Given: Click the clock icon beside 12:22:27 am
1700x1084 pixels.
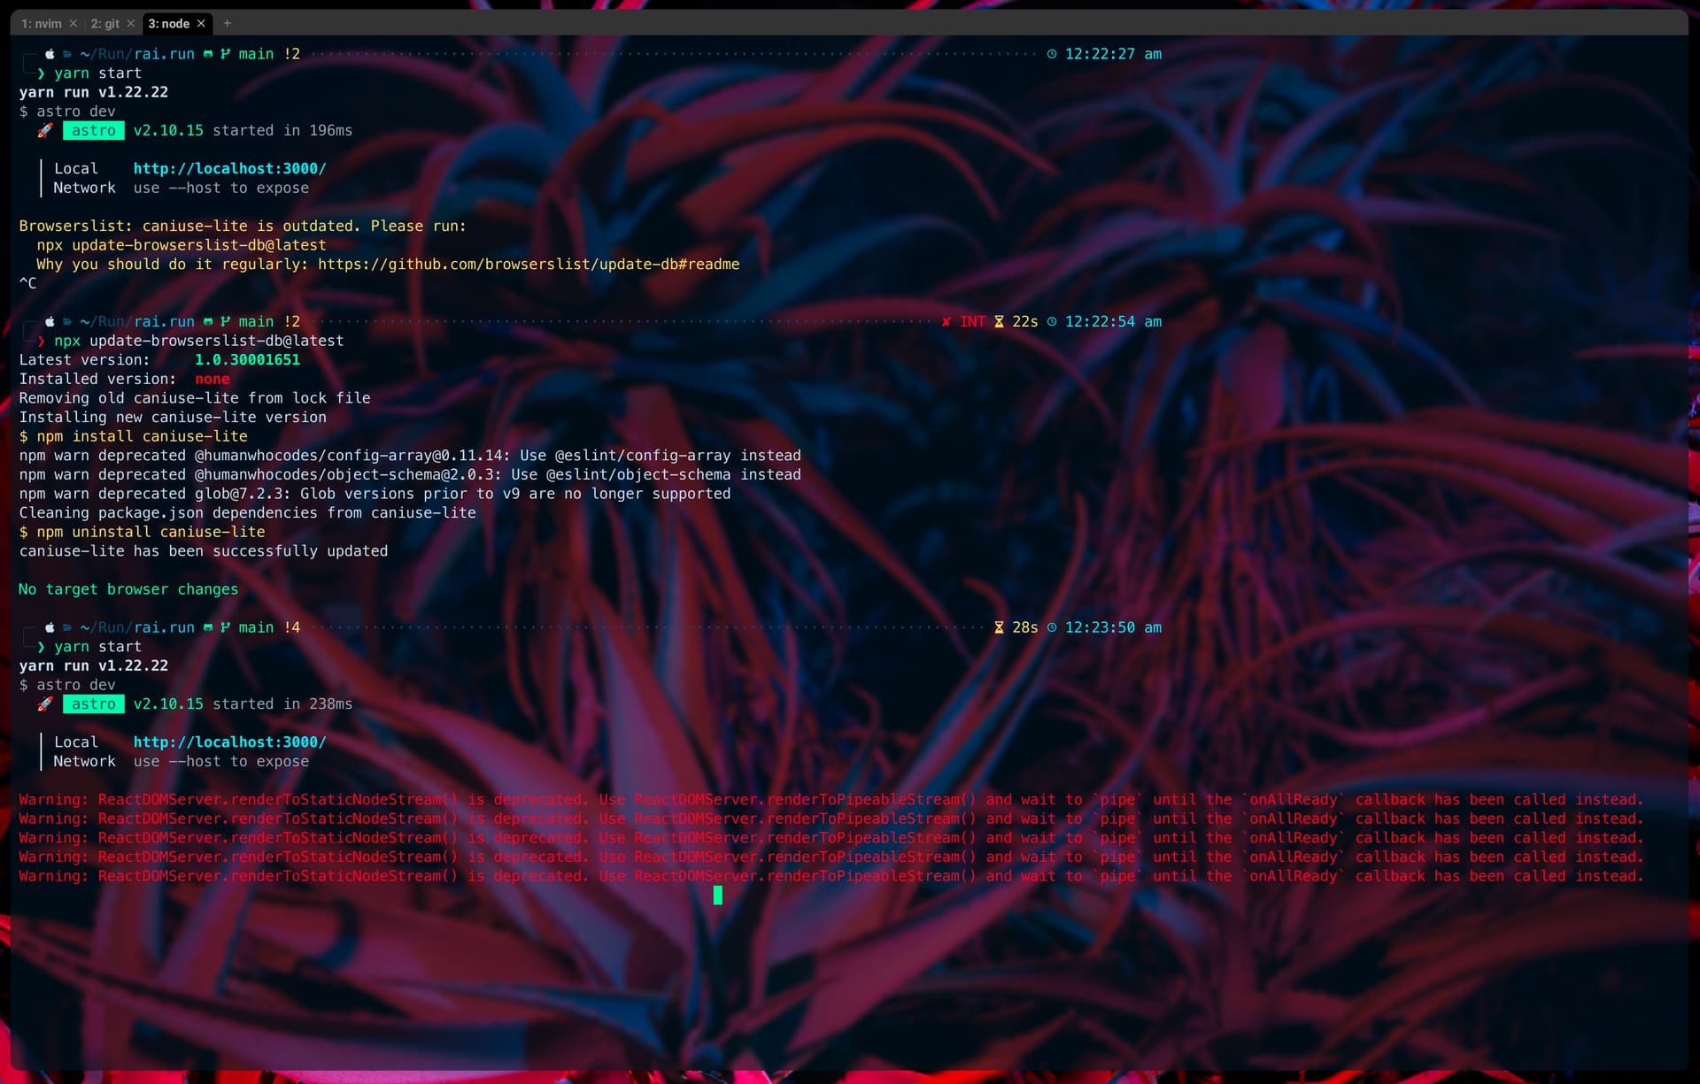Looking at the screenshot, I should tap(1051, 54).
